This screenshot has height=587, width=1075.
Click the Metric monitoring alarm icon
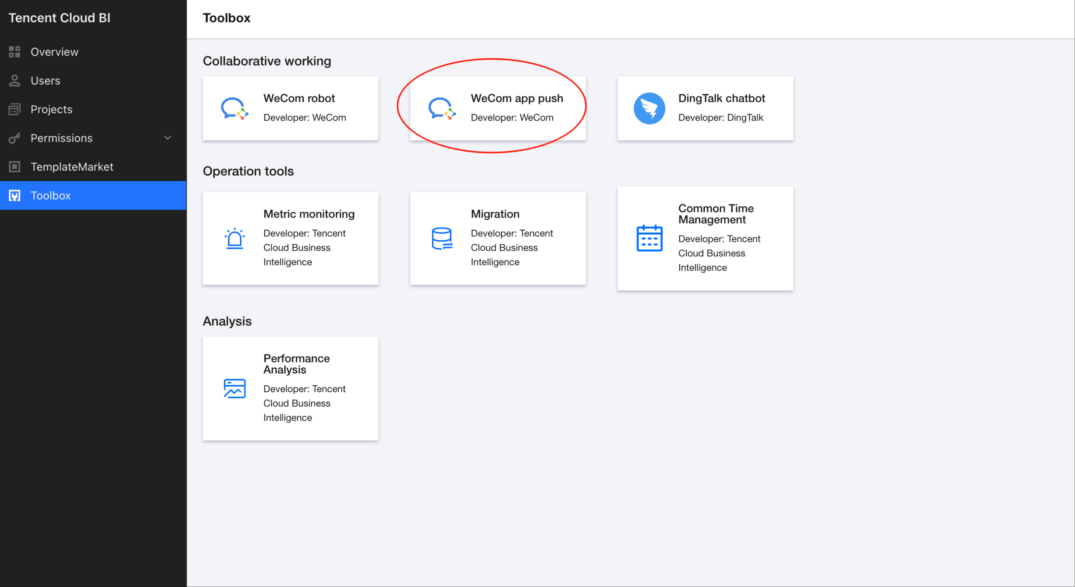234,238
